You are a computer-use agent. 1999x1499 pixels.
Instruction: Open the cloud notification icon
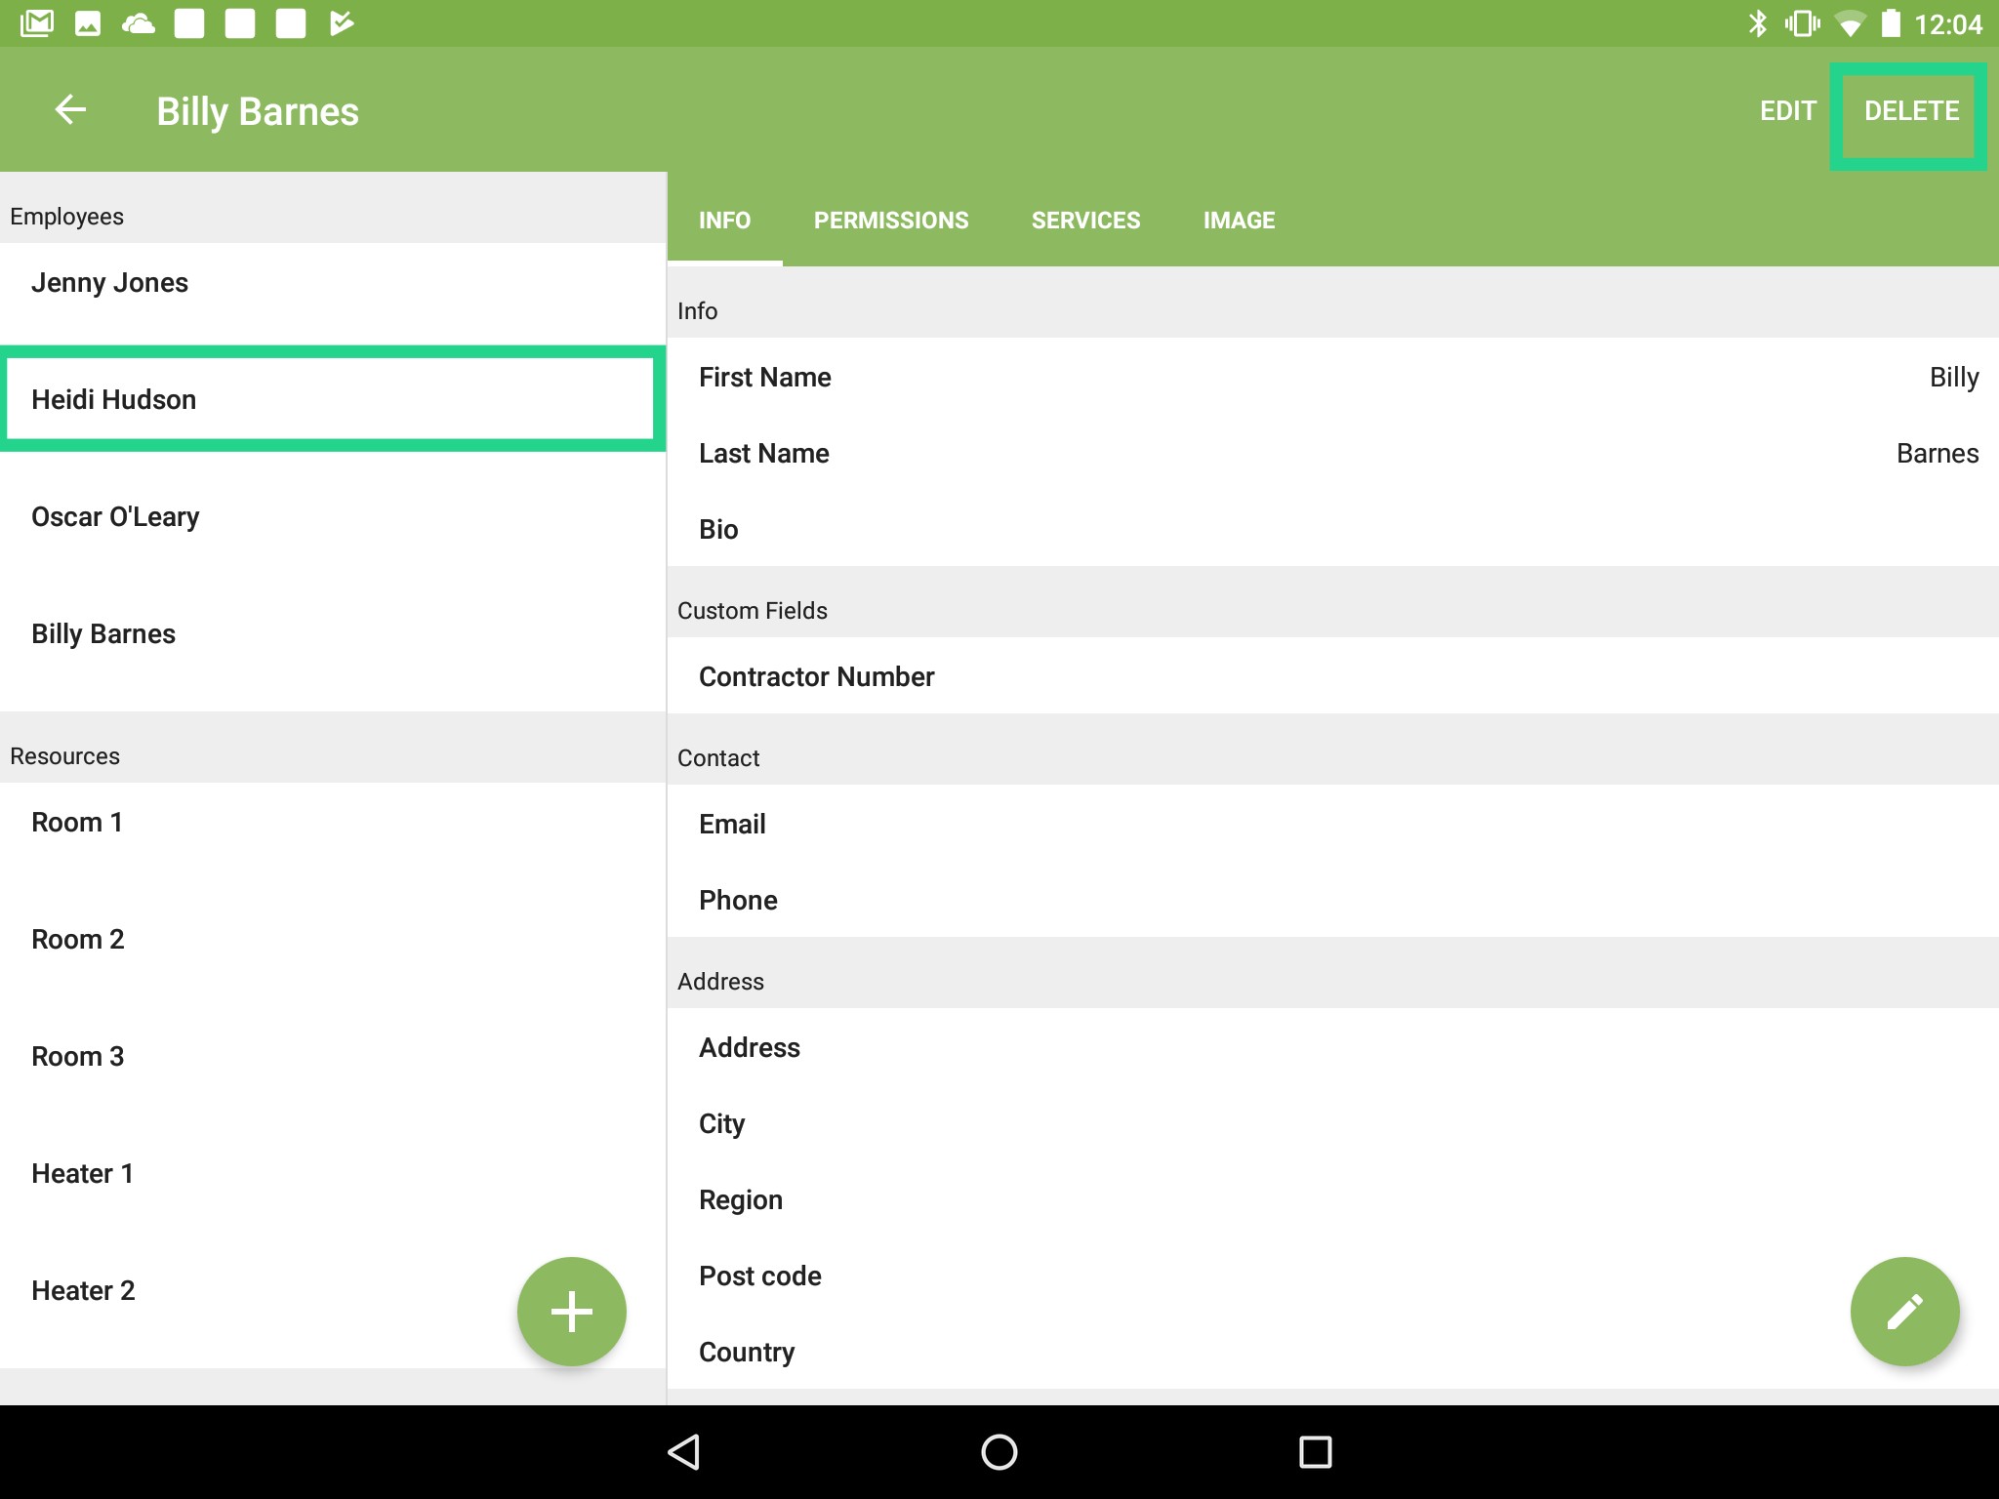click(139, 23)
